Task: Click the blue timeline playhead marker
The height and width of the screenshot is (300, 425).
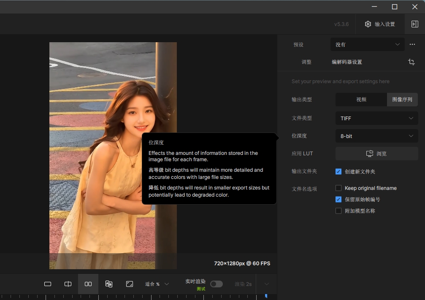Action: coord(266,296)
